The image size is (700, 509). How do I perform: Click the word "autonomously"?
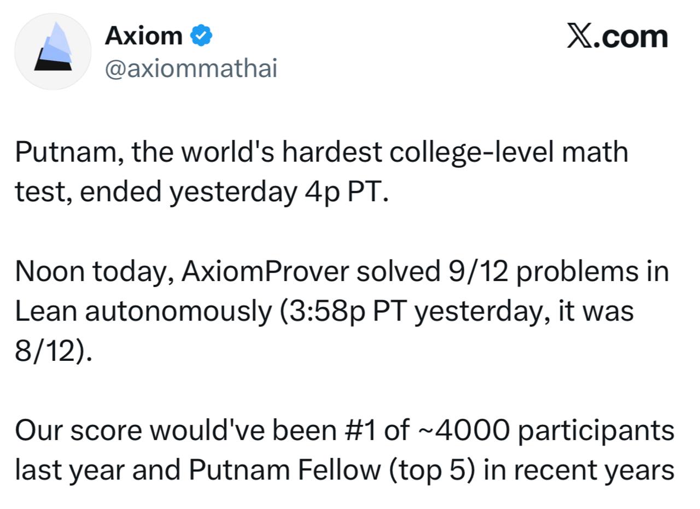pos(178,312)
